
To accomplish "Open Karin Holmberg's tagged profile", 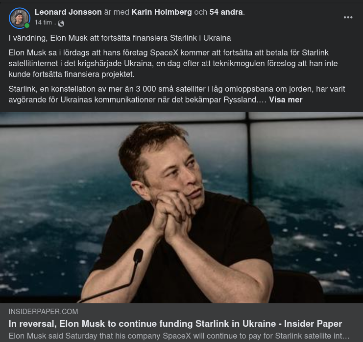I will [162, 12].
